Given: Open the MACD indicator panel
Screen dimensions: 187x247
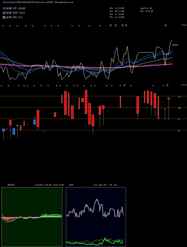Looking at the screenshot, I should coord(32,217).
